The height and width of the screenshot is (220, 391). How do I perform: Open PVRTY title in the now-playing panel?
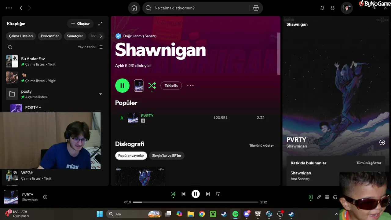point(296,140)
